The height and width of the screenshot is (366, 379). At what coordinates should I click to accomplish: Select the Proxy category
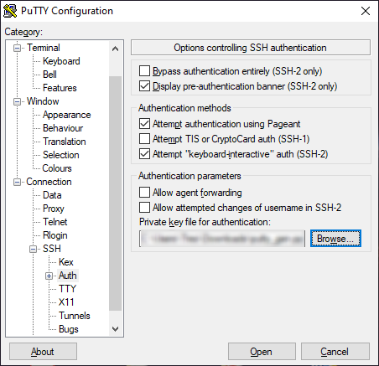(54, 209)
